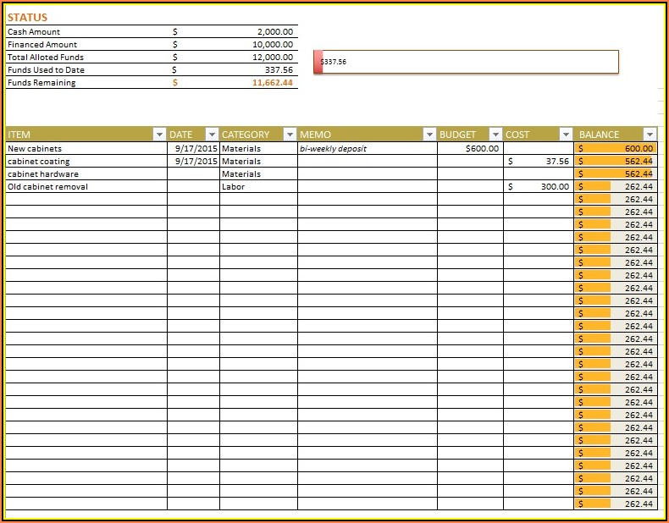Click the empty date cell for cabinet hardware
Viewport: 669px width, 523px height.
point(193,173)
